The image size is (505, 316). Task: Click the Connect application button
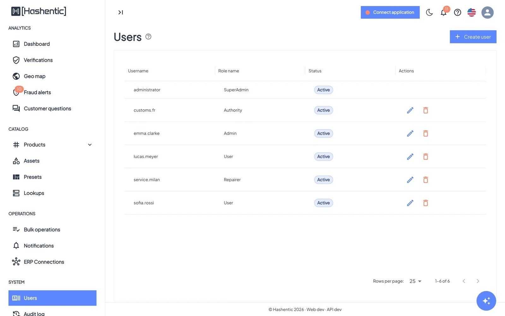pyautogui.click(x=390, y=12)
